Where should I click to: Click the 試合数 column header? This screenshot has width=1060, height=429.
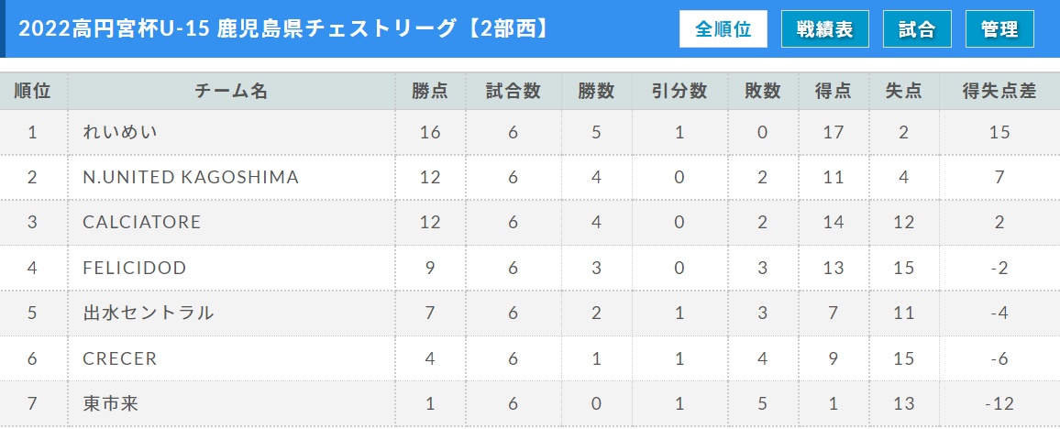[513, 91]
